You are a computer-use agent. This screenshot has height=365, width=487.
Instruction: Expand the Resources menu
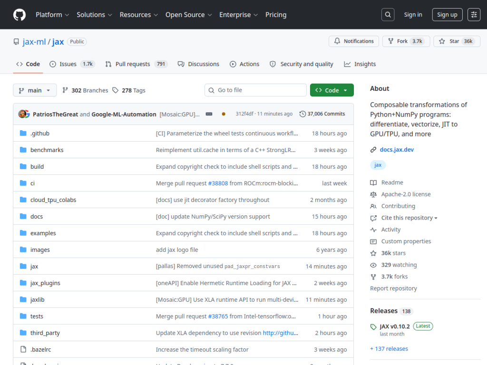139,15
